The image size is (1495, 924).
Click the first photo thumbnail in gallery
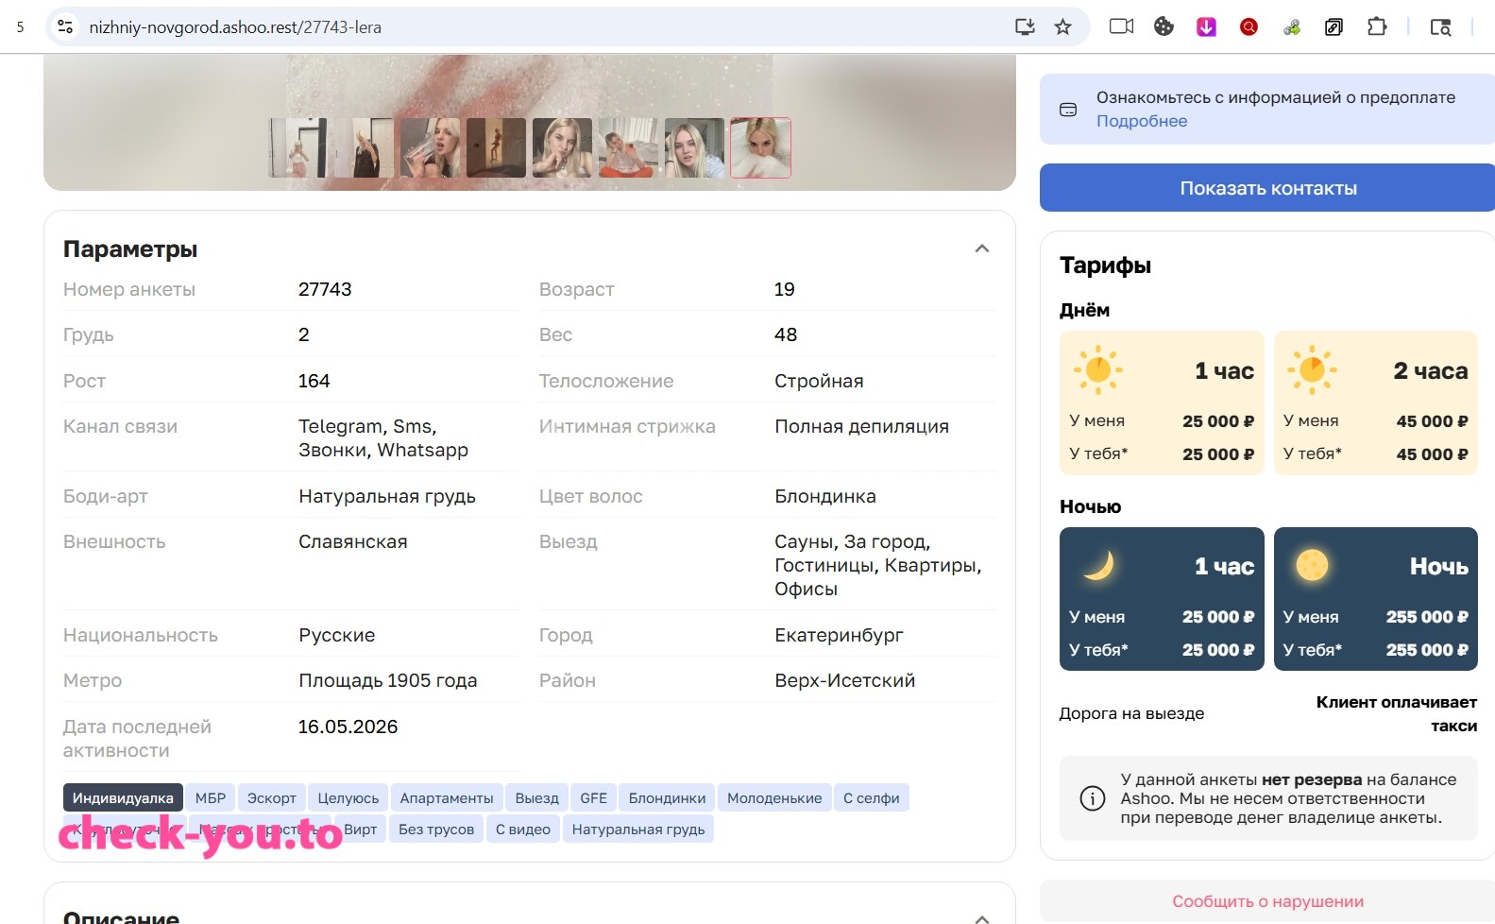click(x=297, y=147)
